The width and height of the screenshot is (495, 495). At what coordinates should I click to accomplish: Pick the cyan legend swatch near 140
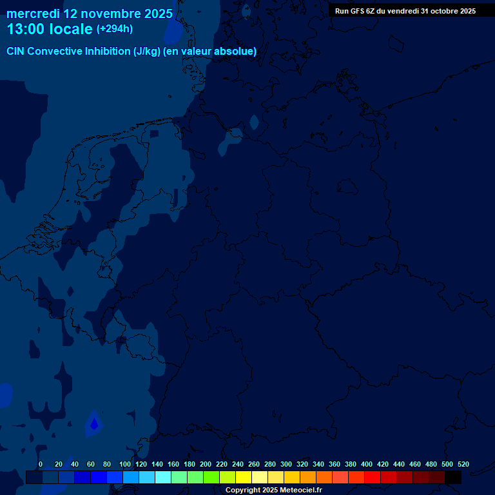[163, 478]
